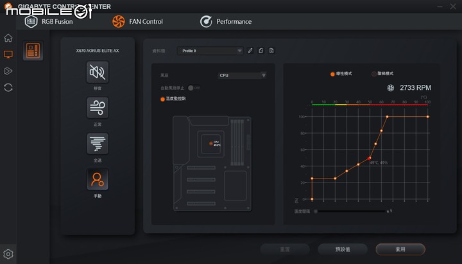Click the fan curve point at 100°C, 100%

(x=427, y=117)
